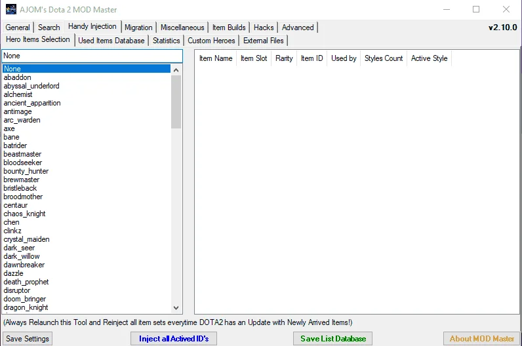The height and width of the screenshot is (346, 522).
Task: Minimize the MOD Master window
Action: [447, 9]
